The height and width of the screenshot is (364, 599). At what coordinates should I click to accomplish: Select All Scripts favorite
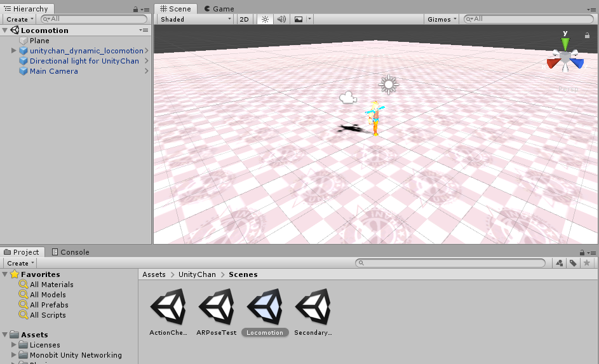[48, 315]
